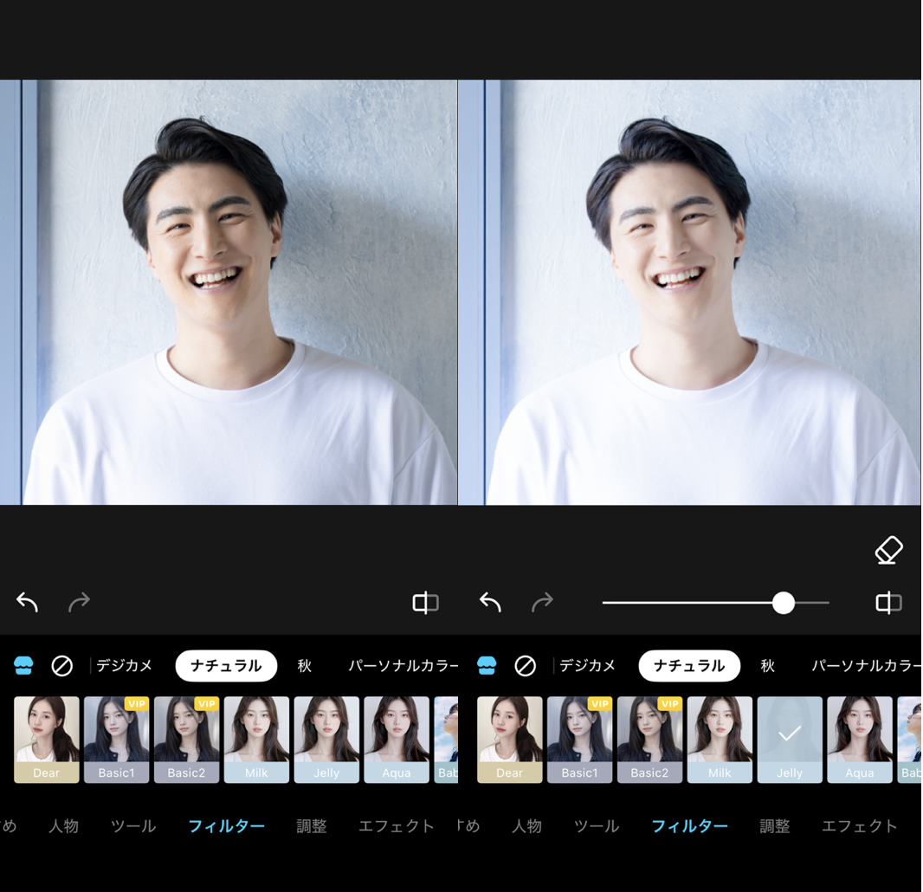Screen dimensions: 923x892
Task: Open the 秋 filter category in left editor
Action: pos(304,665)
